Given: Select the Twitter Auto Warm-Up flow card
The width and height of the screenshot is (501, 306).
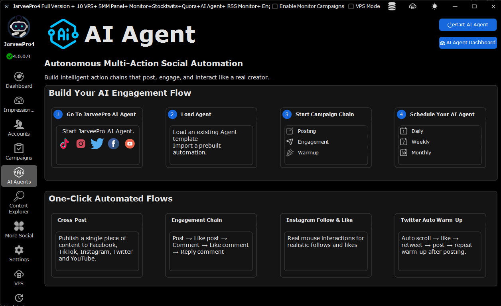Looking at the screenshot, I should pyautogui.click(x=440, y=245).
